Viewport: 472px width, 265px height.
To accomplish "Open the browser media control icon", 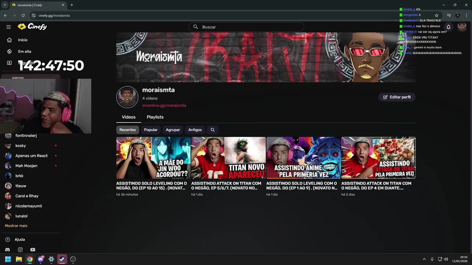I will (x=449, y=15).
